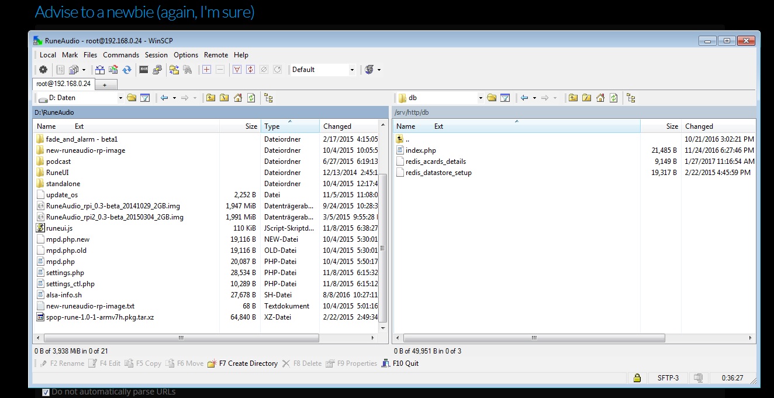Select the root@192.168.0.24 session tab
This screenshot has width=774, height=398.
tap(63, 84)
